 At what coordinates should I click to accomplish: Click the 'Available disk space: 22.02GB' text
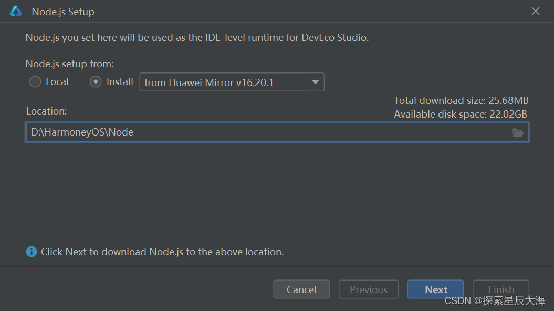tap(461, 115)
